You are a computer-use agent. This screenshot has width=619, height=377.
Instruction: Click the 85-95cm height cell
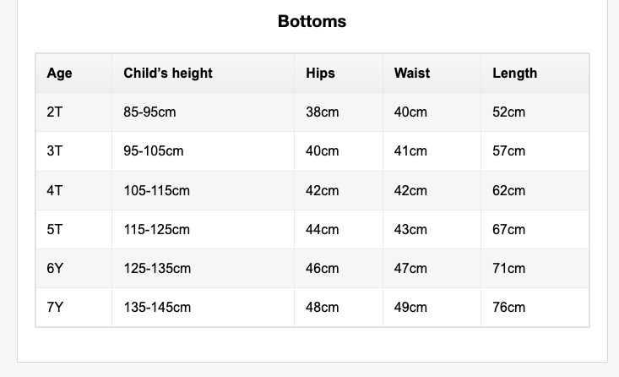tap(149, 112)
